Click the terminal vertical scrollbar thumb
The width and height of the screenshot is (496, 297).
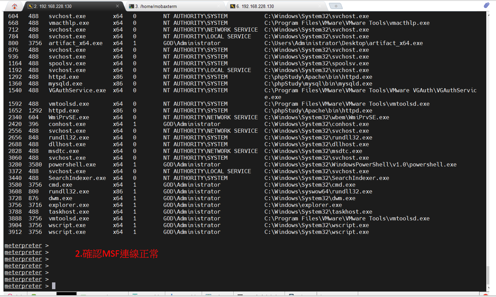(x=488, y=275)
